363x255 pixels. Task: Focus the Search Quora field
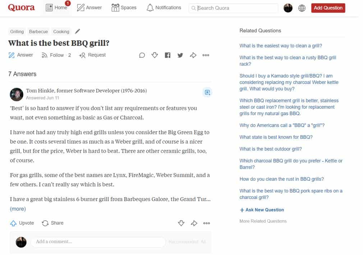click(x=234, y=8)
